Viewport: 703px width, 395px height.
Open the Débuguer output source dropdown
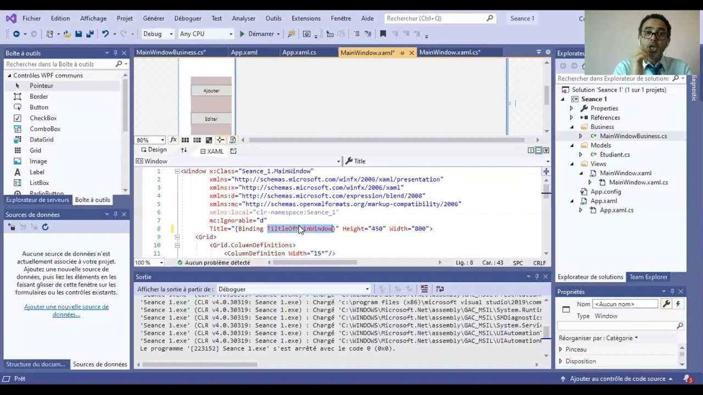[x=294, y=289]
